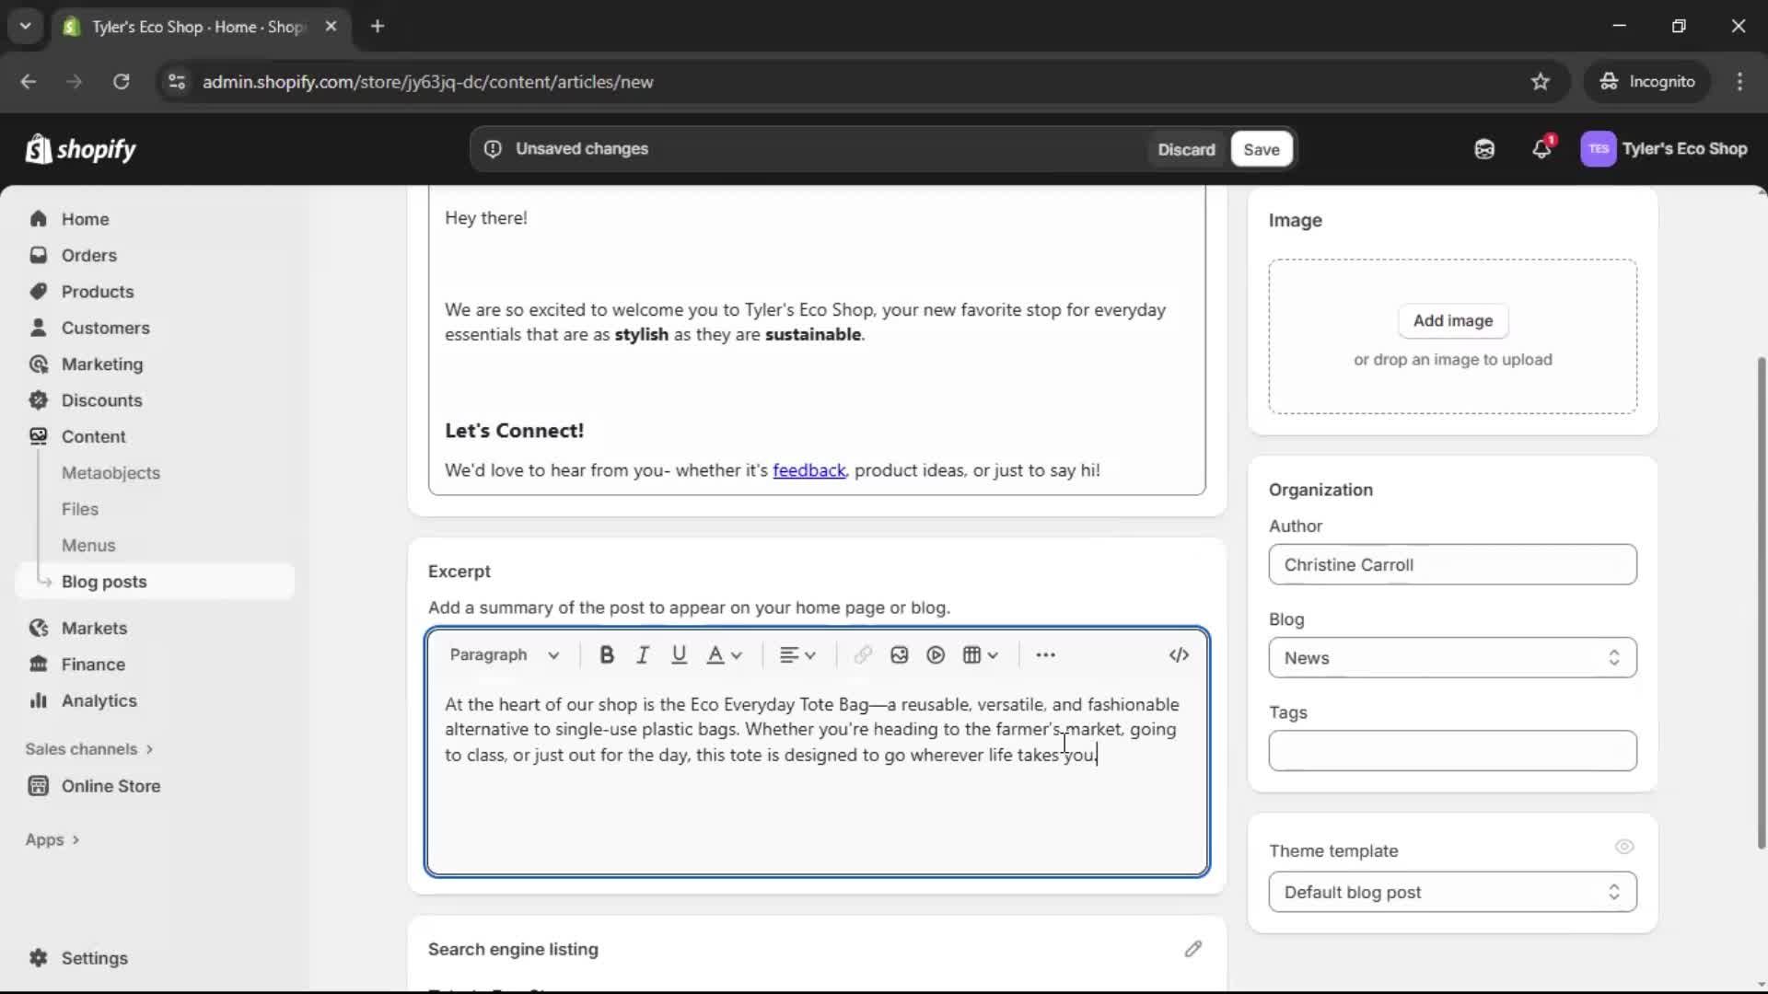Open the Sidekick assistant icon

coord(1484,148)
